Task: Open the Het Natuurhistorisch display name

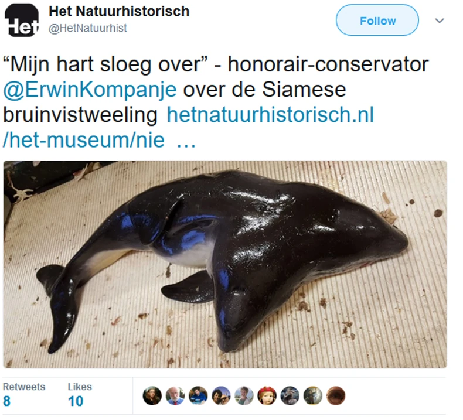Action: tap(119, 12)
